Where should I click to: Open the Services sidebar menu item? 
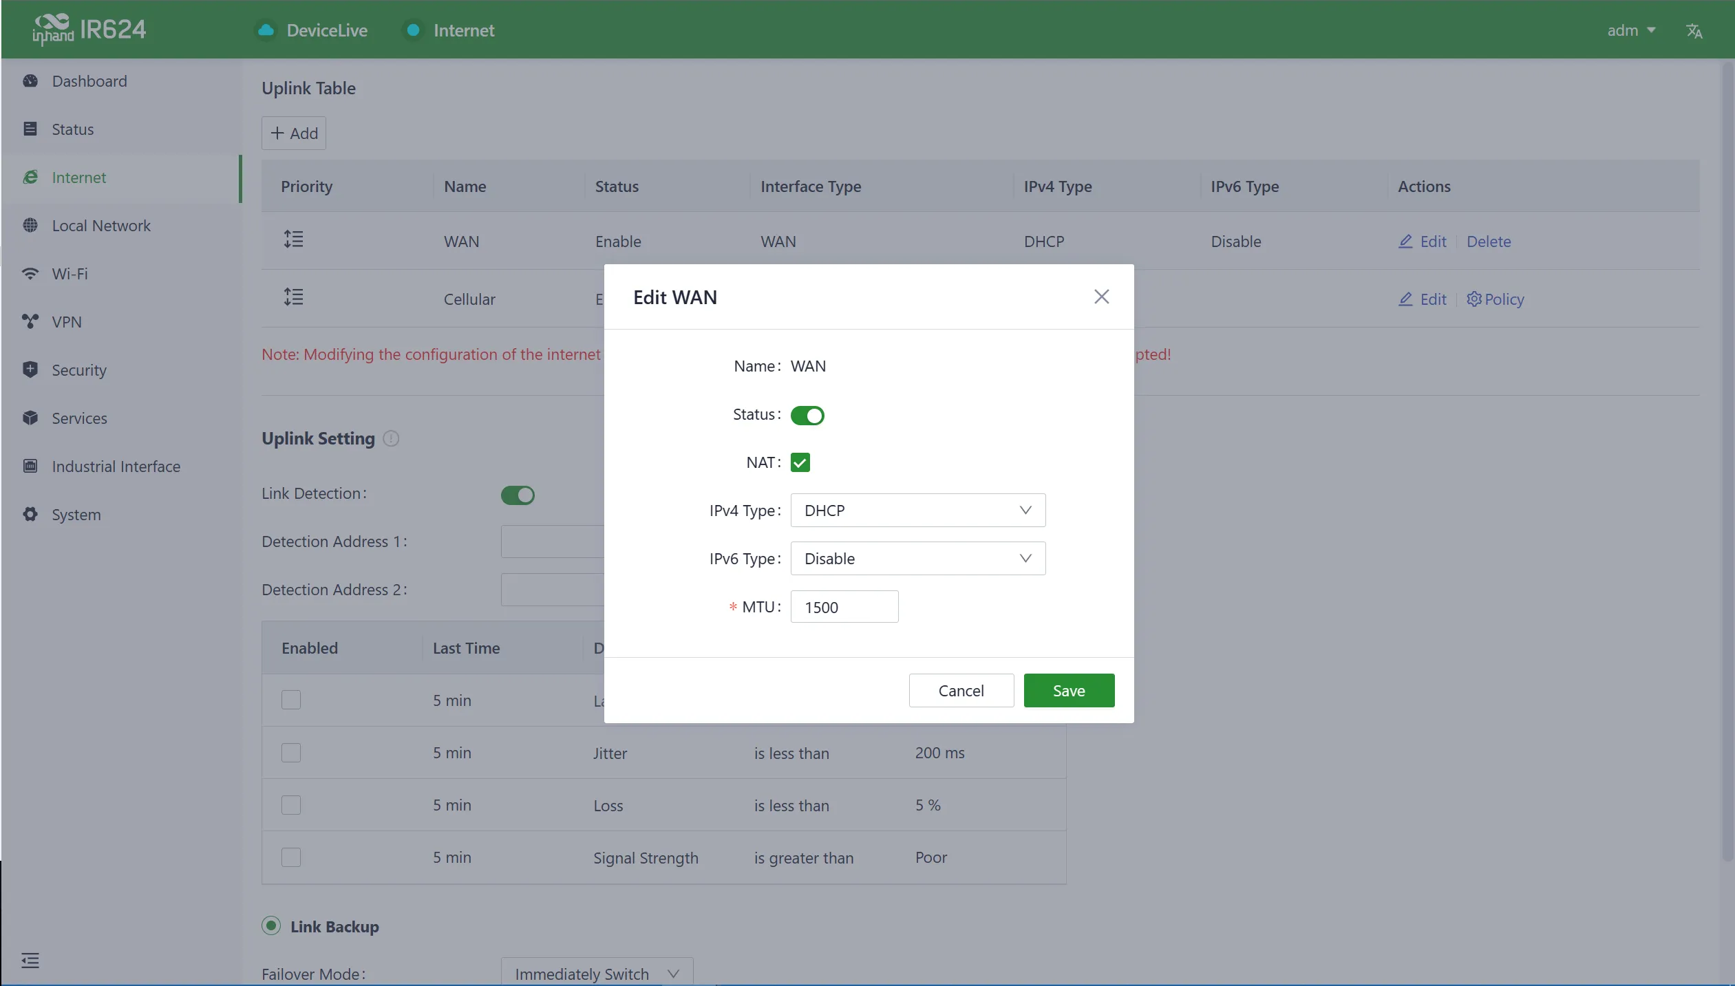(121, 418)
